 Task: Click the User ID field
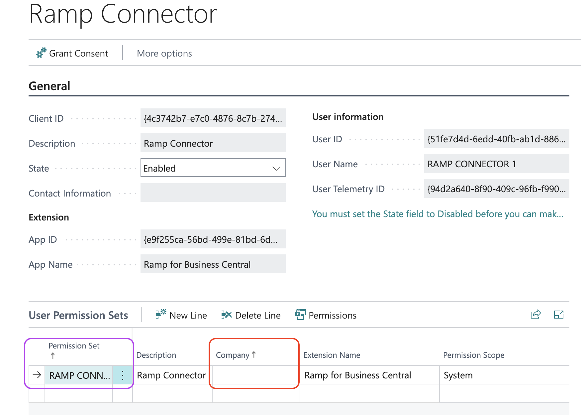point(497,139)
